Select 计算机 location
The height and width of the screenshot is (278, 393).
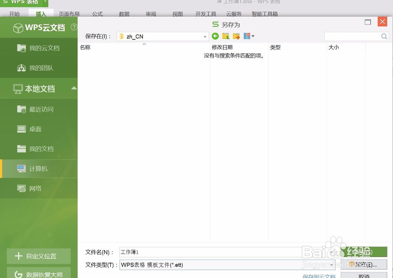click(x=39, y=168)
